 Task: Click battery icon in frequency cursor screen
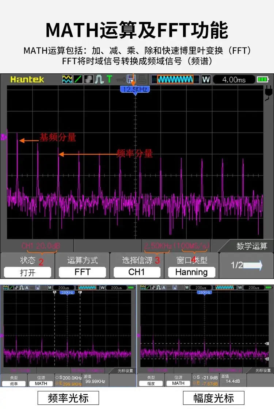(131, 288)
